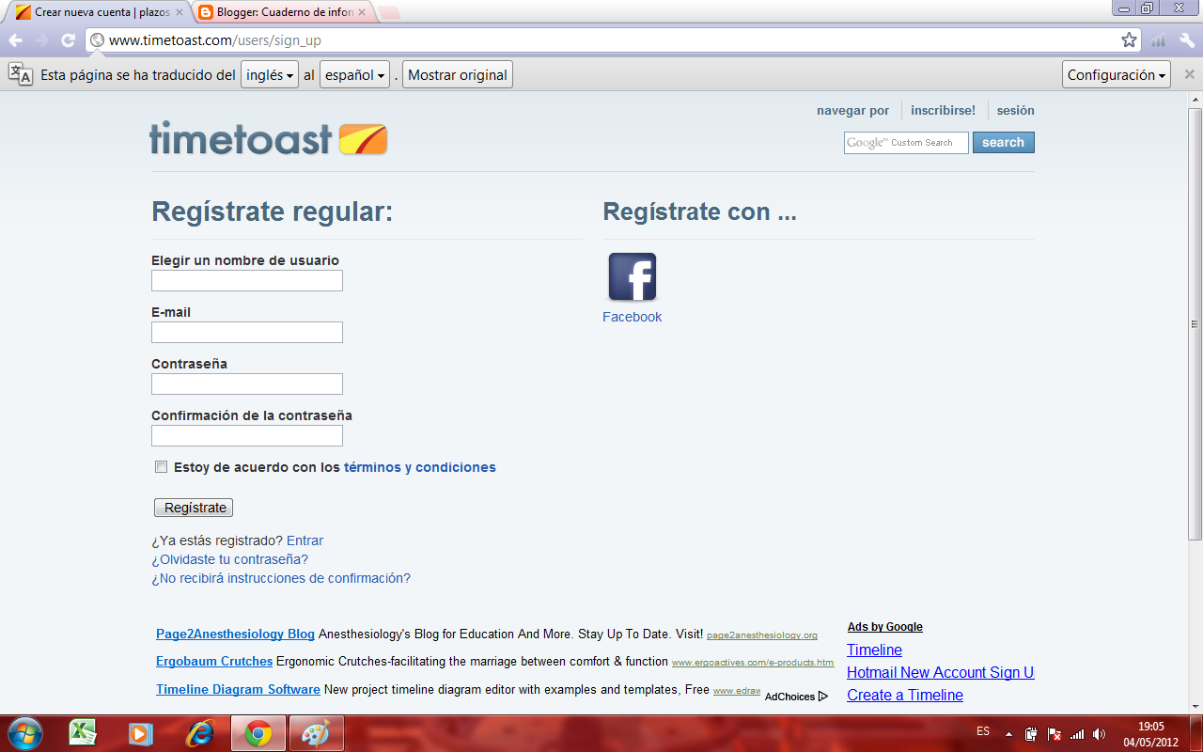1203x752 pixels.
Task: Open the speaker volume icon in system tray
Action: [1100, 732]
